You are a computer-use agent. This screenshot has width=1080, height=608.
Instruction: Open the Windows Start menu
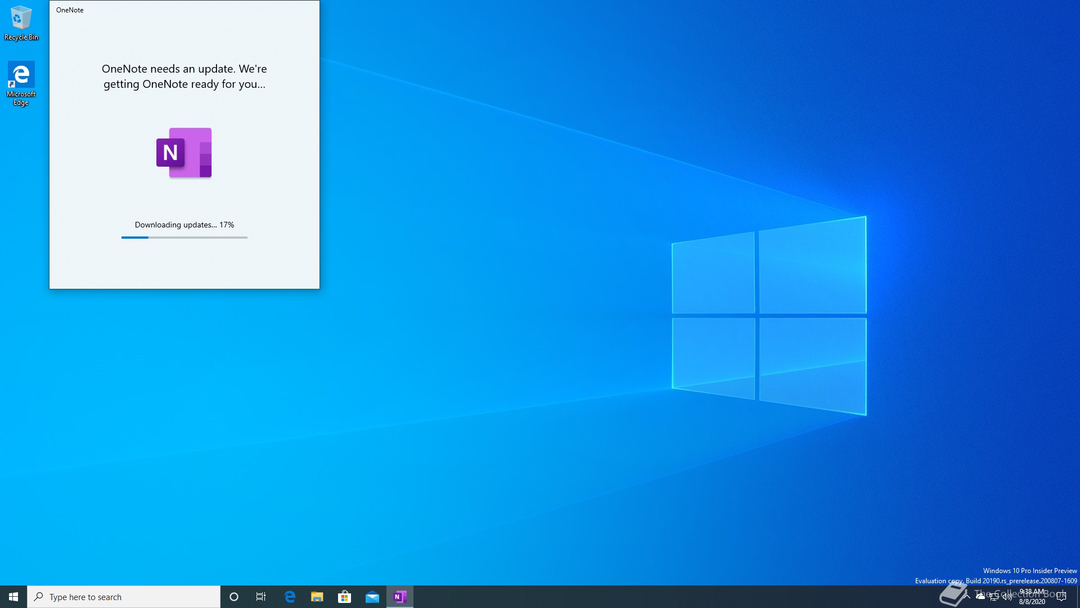click(x=13, y=597)
